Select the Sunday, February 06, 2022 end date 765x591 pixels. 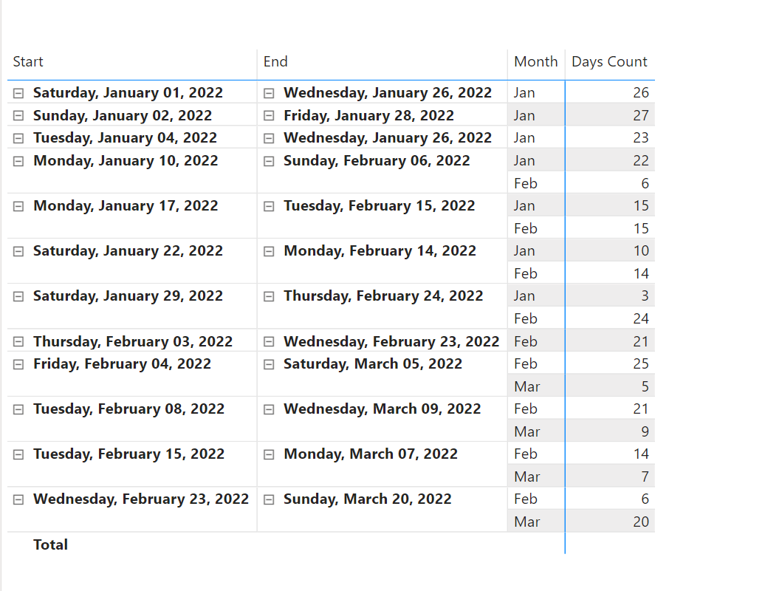(377, 160)
